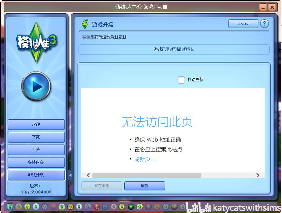Select the red plumbob pack icon
Viewport: 282px width, 213px height.
coord(96,207)
